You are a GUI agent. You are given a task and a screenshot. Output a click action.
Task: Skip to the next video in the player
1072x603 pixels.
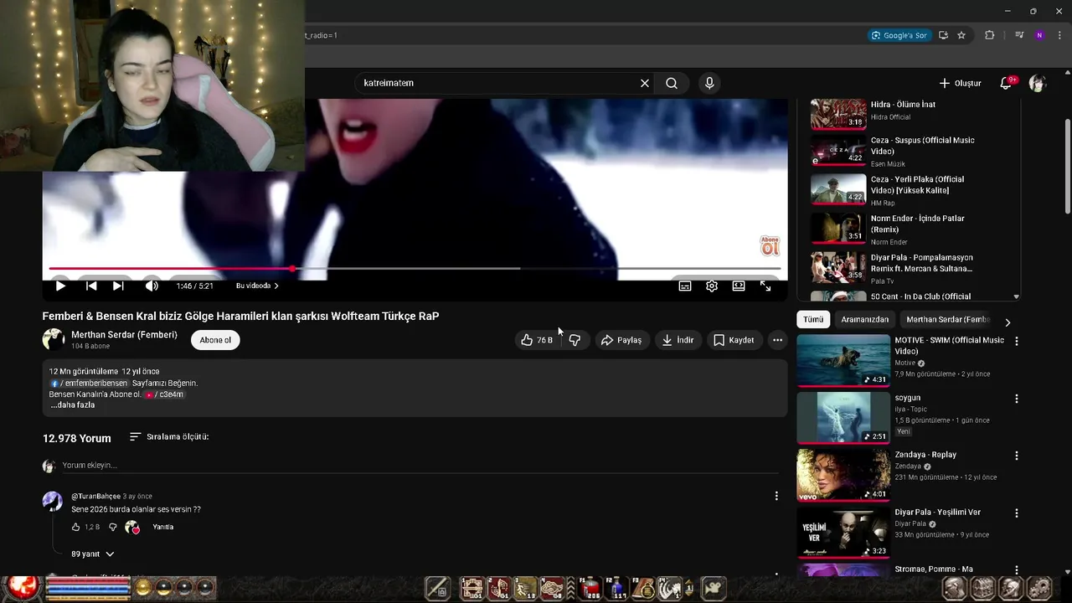(x=118, y=286)
